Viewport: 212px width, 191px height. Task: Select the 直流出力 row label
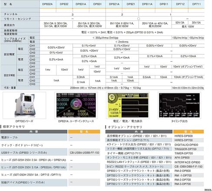[x=9, y=25]
